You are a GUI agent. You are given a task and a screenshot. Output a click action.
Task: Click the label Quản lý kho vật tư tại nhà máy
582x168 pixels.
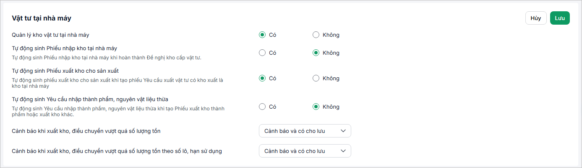coord(50,35)
